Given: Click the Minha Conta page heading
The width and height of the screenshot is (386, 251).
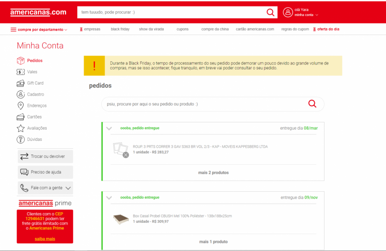Looking at the screenshot, I should (x=40, y=46).
